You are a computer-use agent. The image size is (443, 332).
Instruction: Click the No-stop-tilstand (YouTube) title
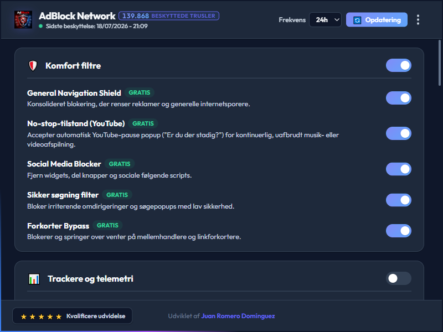76,123
